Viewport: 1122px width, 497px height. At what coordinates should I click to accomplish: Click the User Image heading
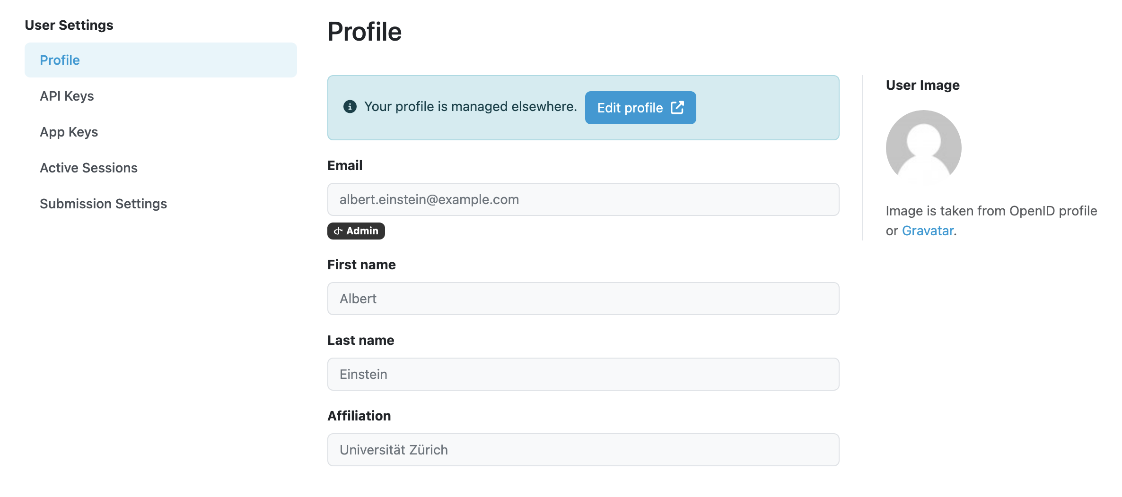coord(922,85)
